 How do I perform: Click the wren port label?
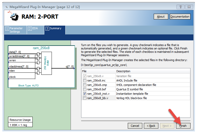12,60
